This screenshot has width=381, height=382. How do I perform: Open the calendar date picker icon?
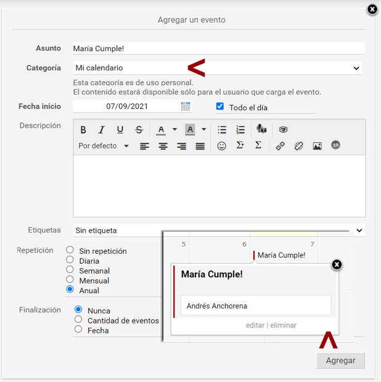pyautogui.click(x=186, y=107)
